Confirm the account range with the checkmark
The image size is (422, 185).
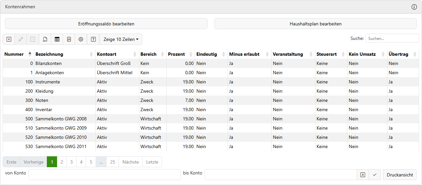click(374, 175)
